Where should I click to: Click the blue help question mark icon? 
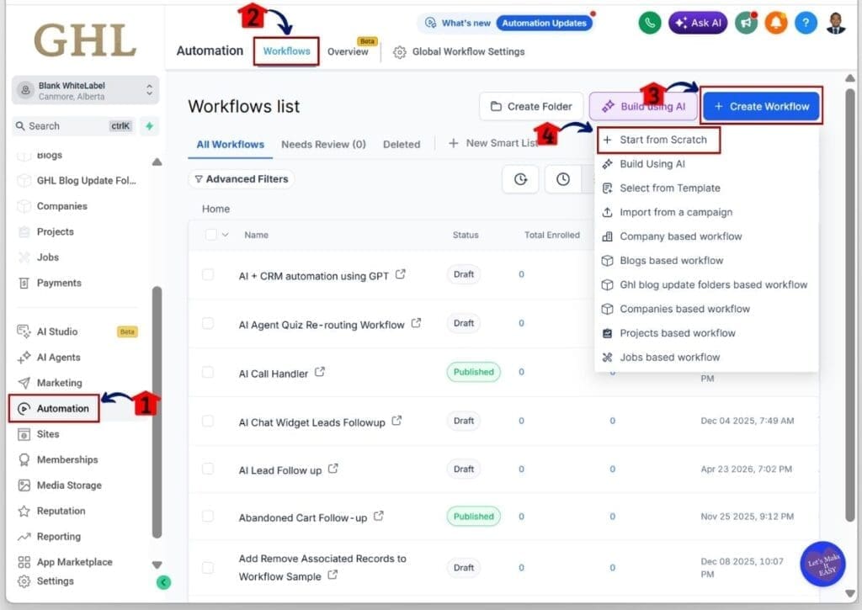(806, 23)
